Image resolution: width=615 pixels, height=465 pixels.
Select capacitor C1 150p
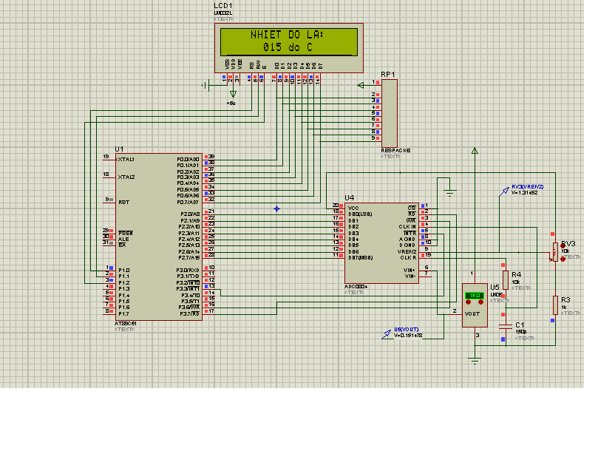pyautogui.click(x=506, y=327)
